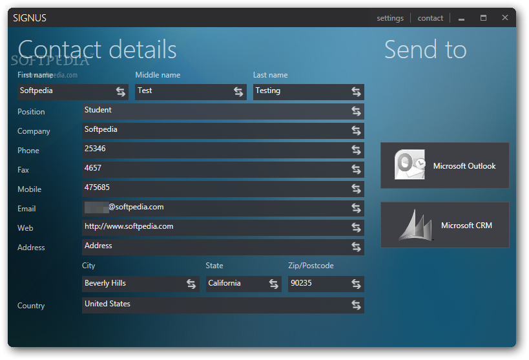Click the swap icon in the Company row
Screen dimensions: 529x360
click(357, 131)
